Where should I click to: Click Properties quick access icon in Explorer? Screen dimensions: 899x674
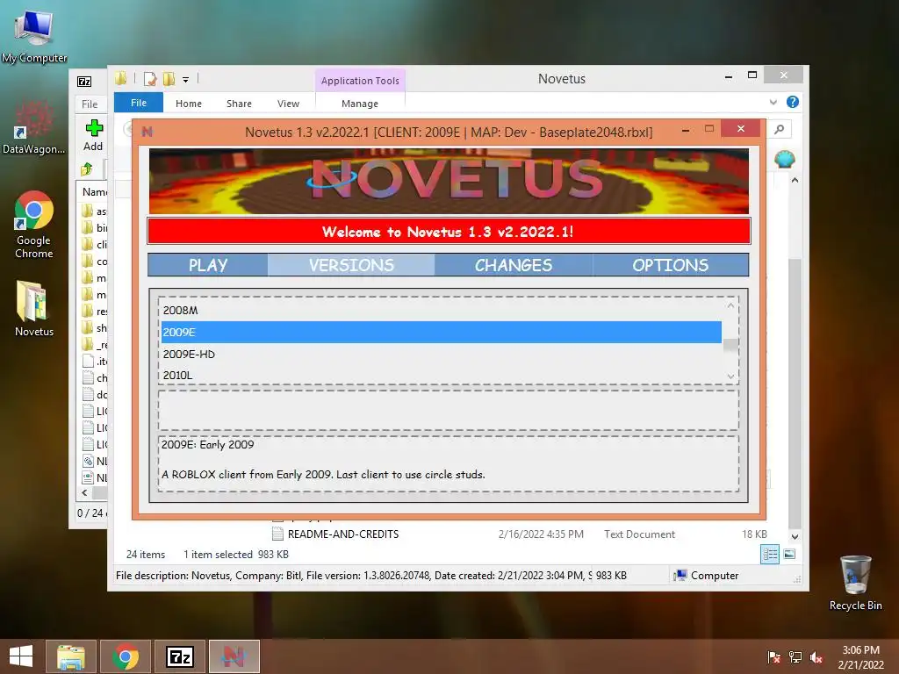click(x=150, y=79)
